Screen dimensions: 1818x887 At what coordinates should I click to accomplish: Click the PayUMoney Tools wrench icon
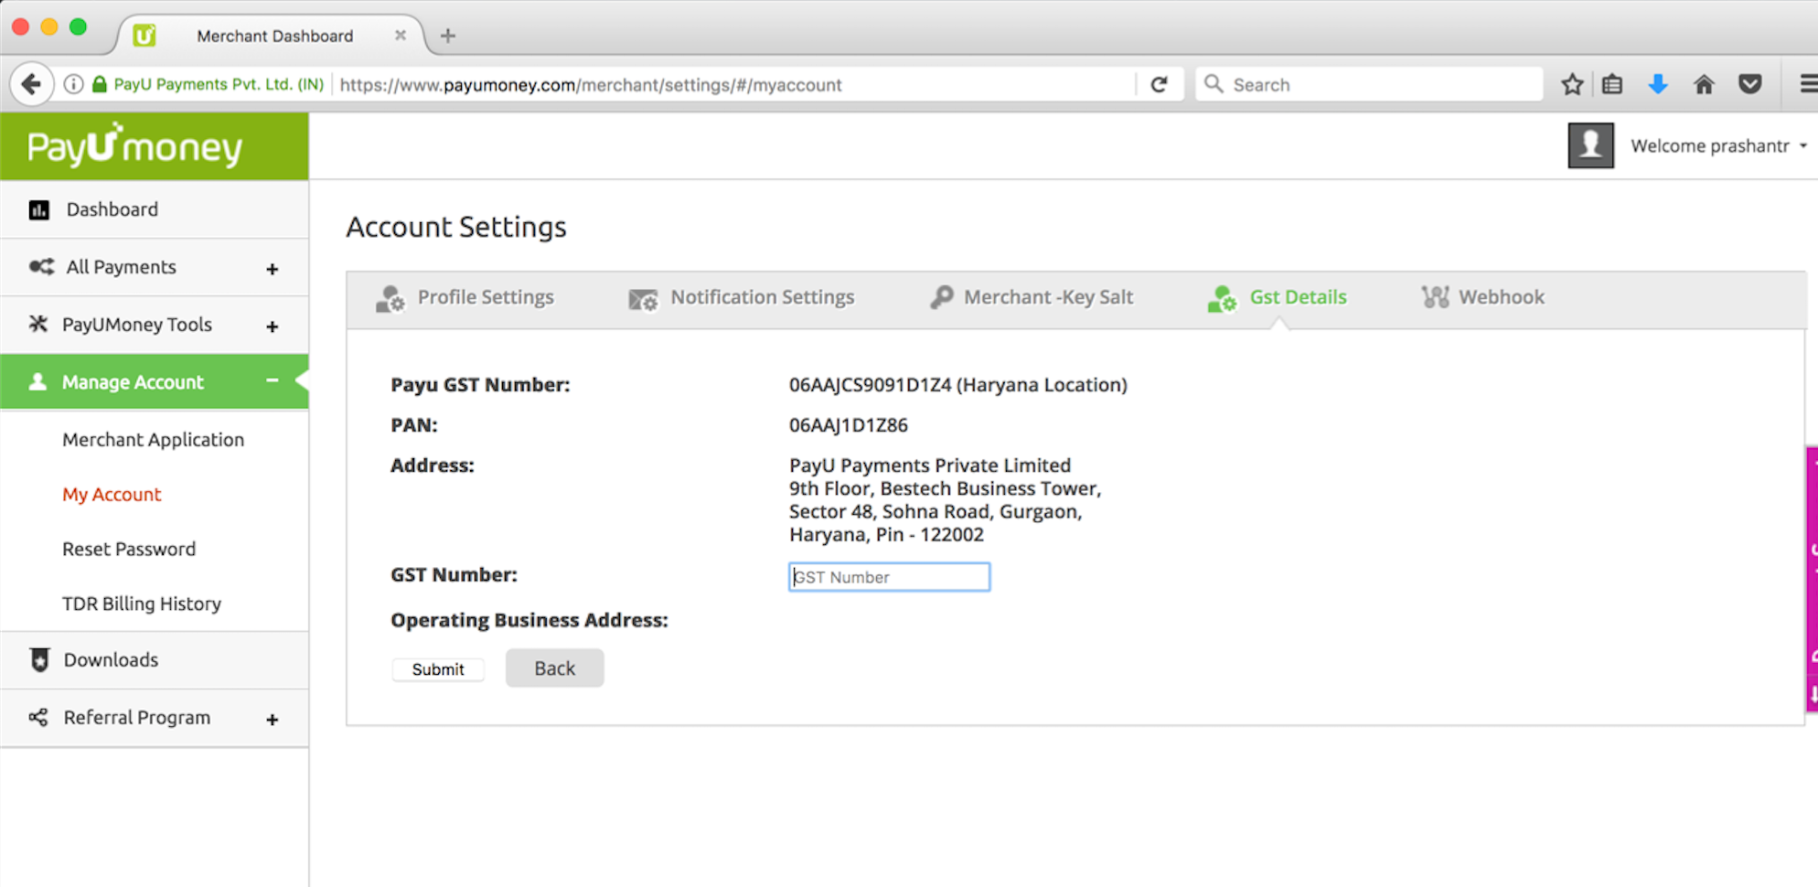coord(37,324)
